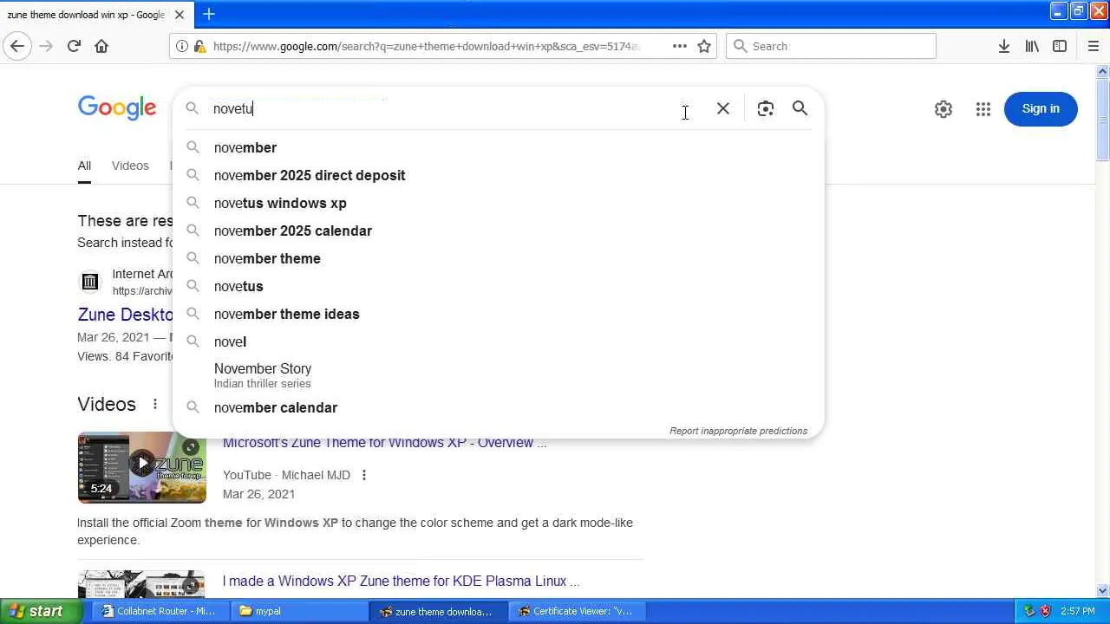
Task: Click 'Report inappropriate predictions' link
Action: tap(738, 431)
